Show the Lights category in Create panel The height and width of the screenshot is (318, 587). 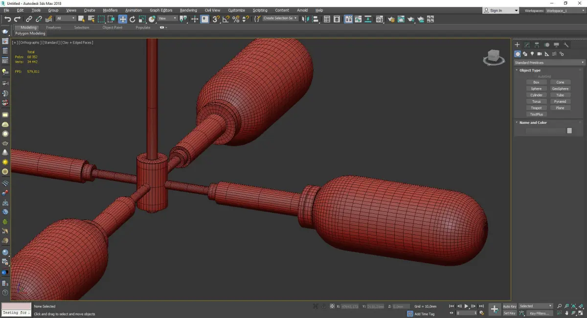[x=532, y=54]
